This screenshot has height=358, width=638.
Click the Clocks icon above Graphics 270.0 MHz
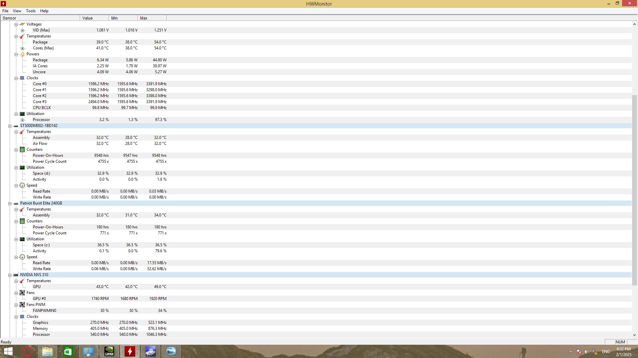(x=22, y=317)
